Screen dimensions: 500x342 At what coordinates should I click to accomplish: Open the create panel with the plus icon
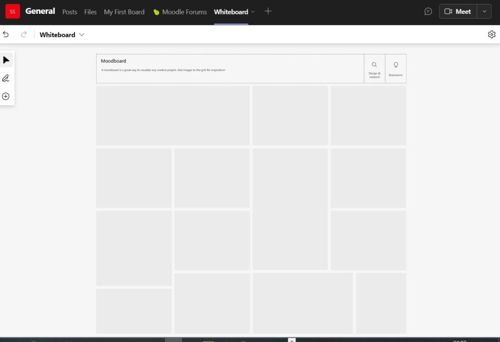coord(6,95)
